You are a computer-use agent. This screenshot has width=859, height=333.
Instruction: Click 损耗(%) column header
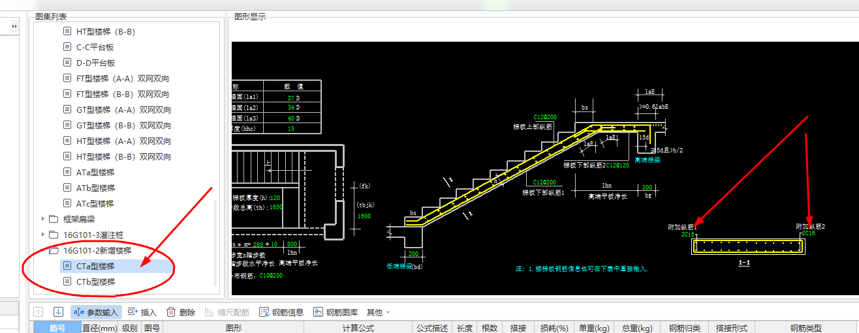[554, 328]
